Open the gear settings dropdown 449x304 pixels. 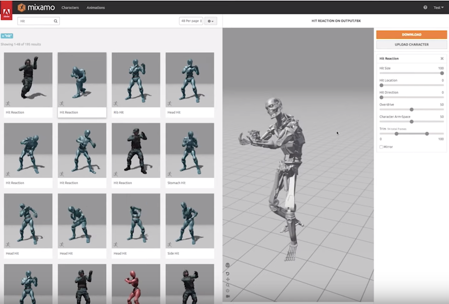tap(211, 21)
